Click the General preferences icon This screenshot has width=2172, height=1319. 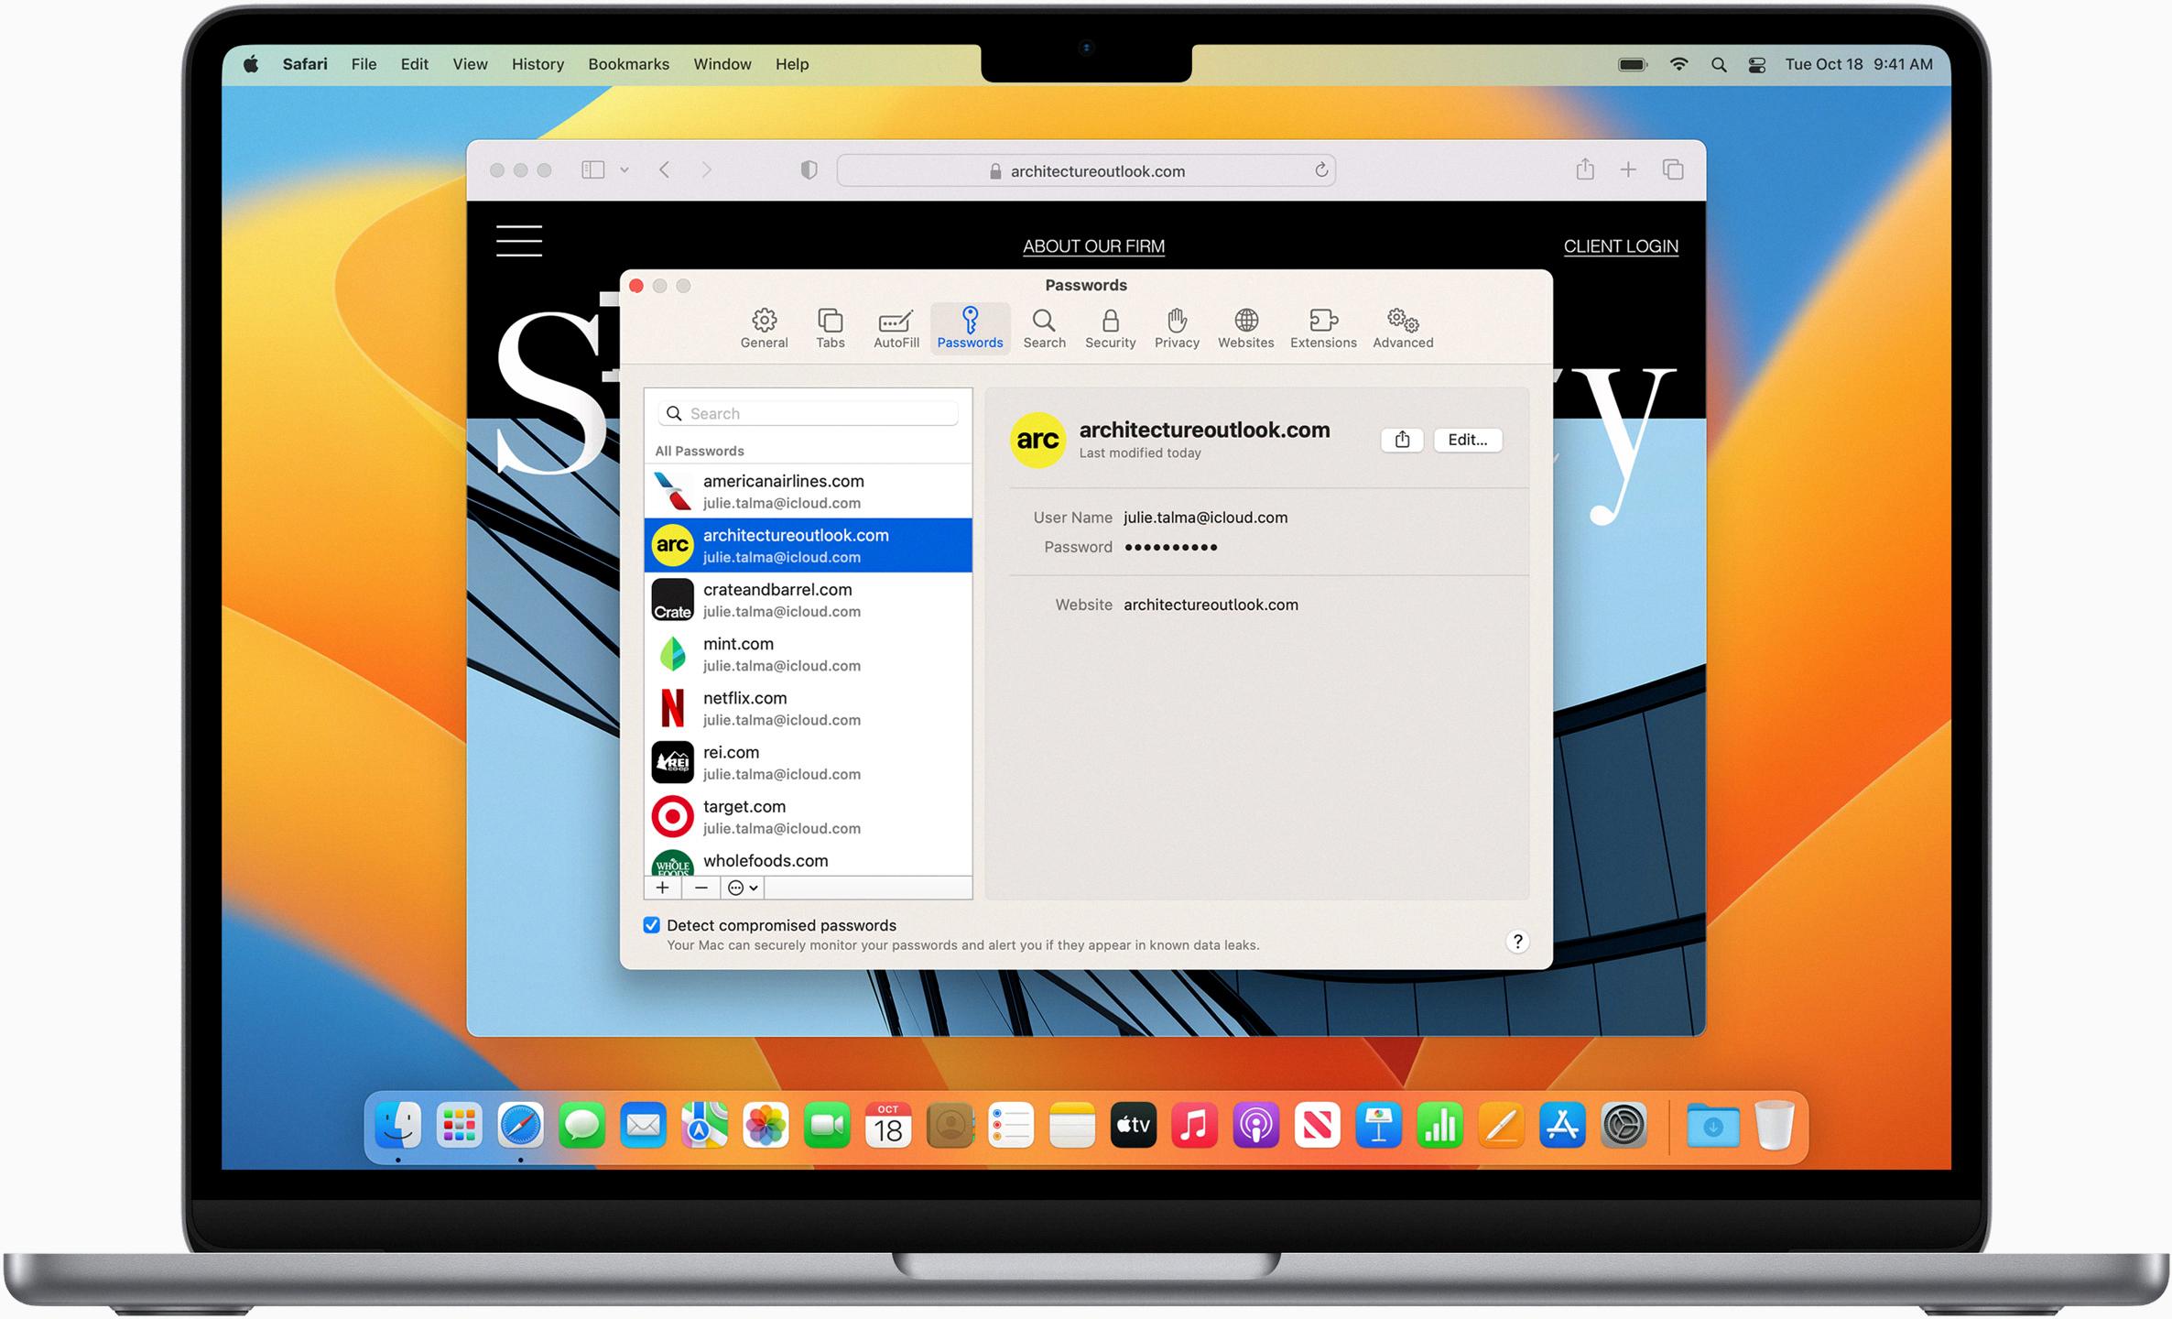tap(762, 326)
